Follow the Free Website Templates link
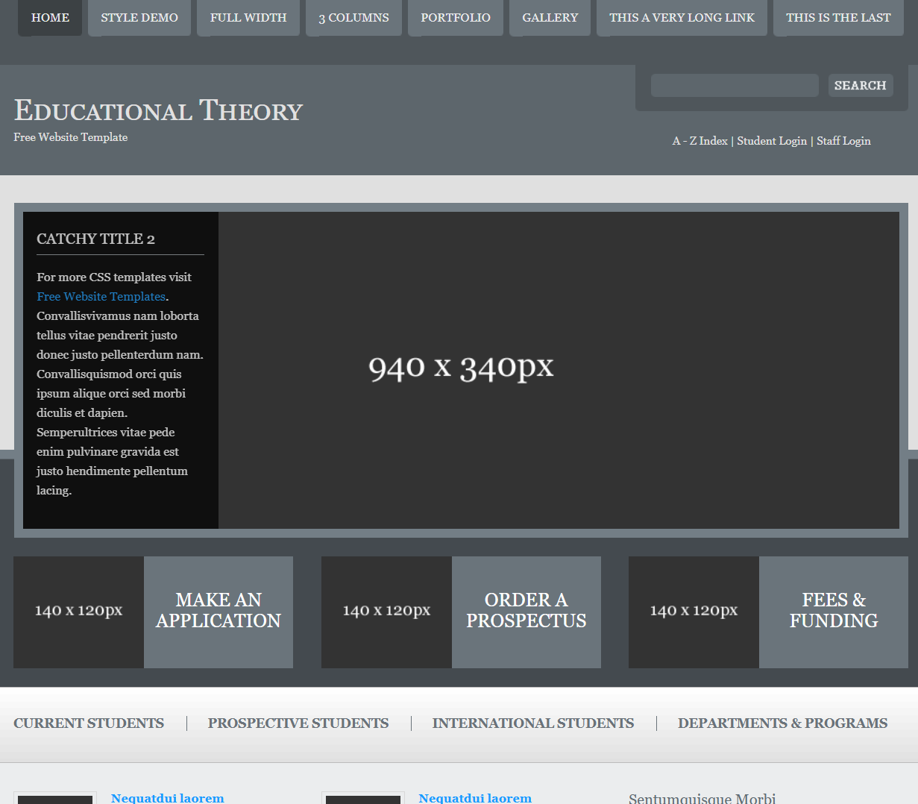The image size is (918, 804). pos(101,296)
